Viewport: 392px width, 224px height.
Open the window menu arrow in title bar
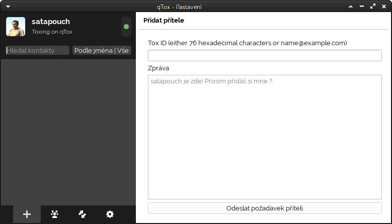[8, 7]
